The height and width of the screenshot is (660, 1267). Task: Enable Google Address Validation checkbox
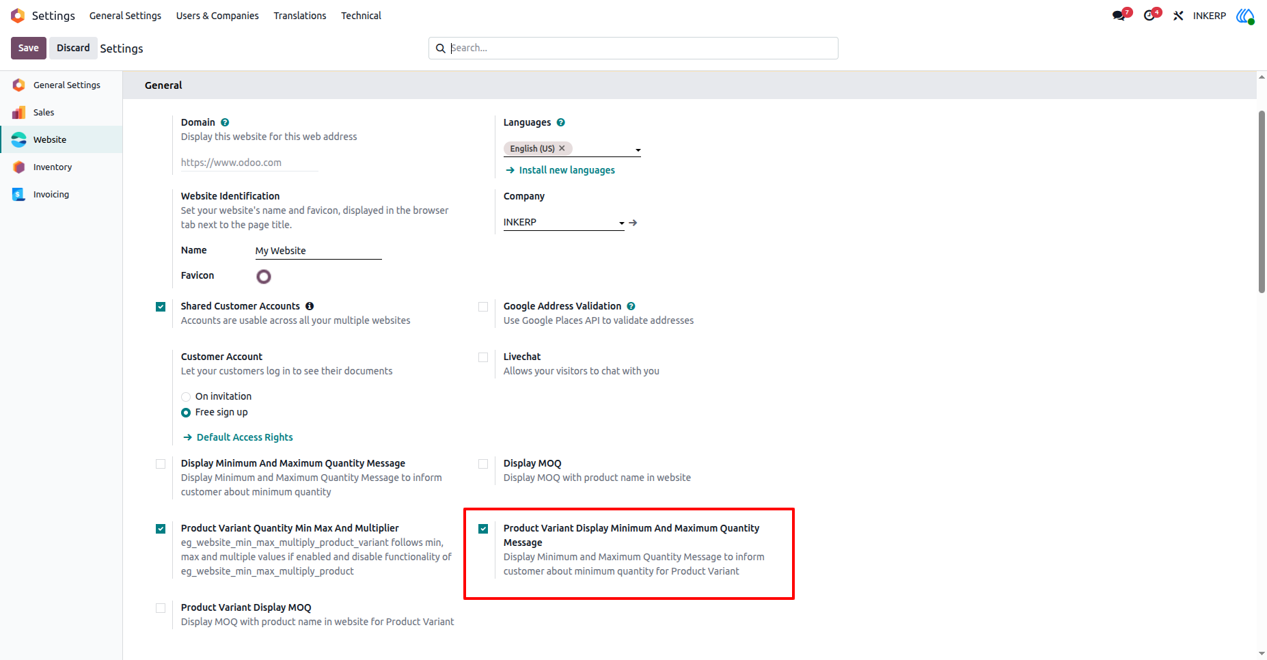point(483,307)
